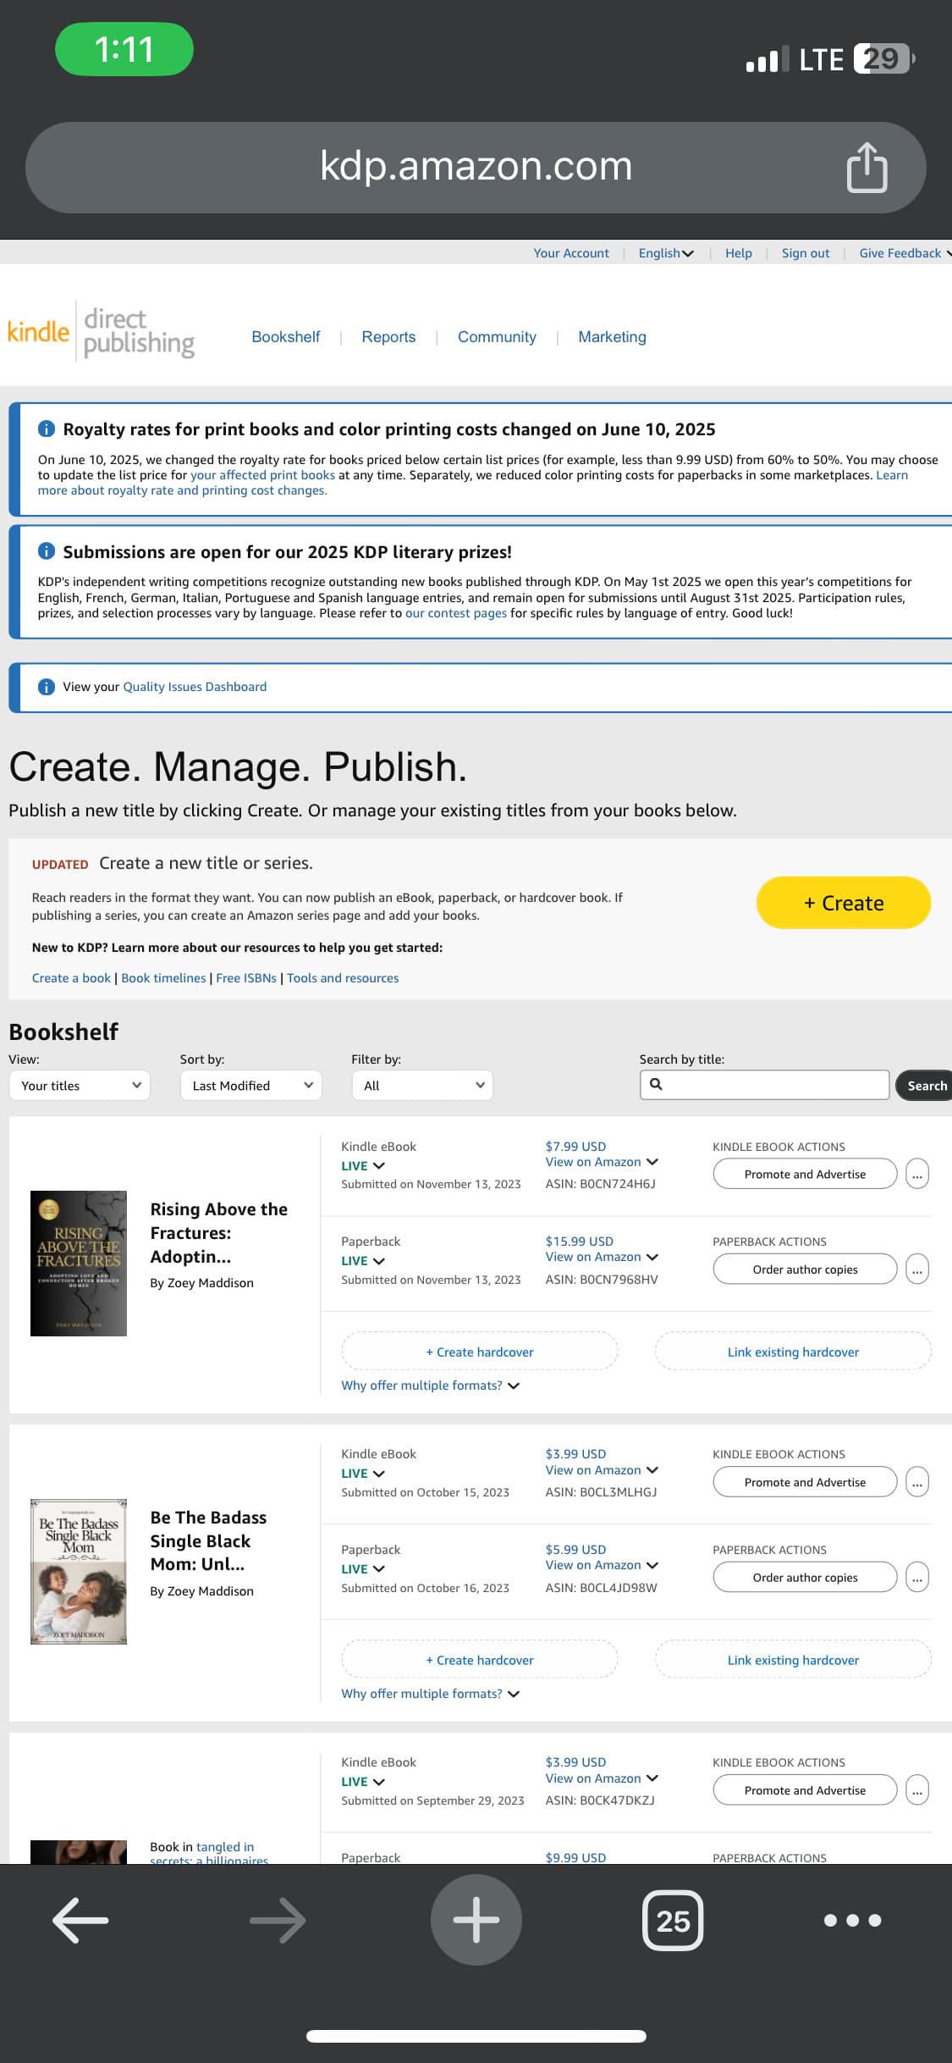952x2063 pixels.
Task: Open the browser three-dot menu
Action: [x=853, y=1920]
